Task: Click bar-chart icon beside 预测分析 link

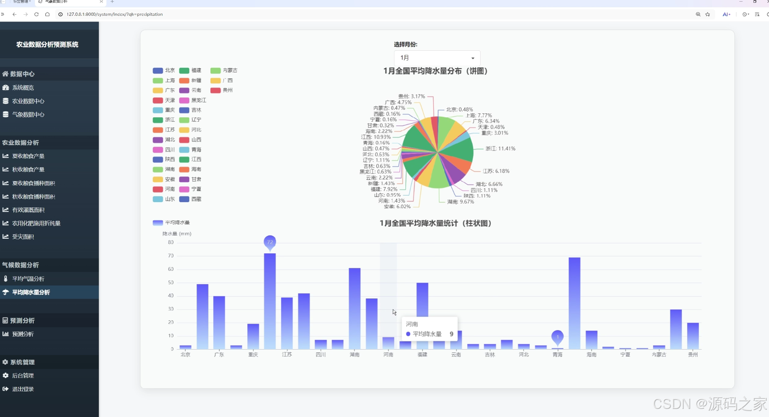Action: tap(6, 334)
